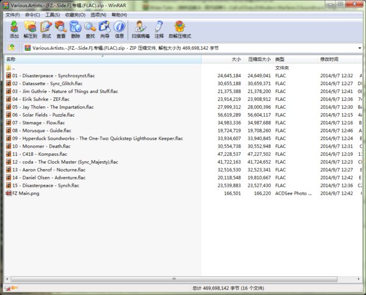Select the 'FZ Main.png' file name

[26, 193]
